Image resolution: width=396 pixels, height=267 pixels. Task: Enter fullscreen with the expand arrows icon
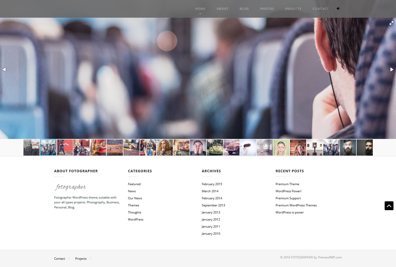pyautogui.click(x=391, y=23)
